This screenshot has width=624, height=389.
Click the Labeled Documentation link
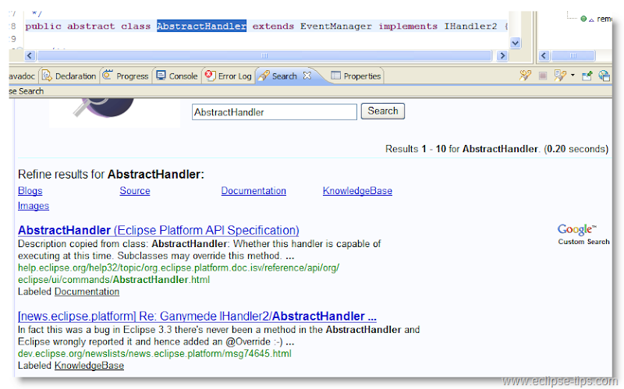tap(87, 292)
